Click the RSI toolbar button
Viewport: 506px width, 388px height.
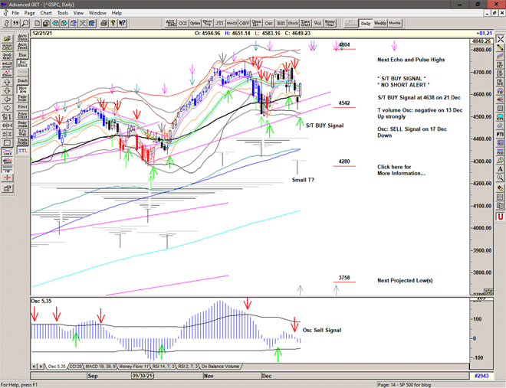281,23
